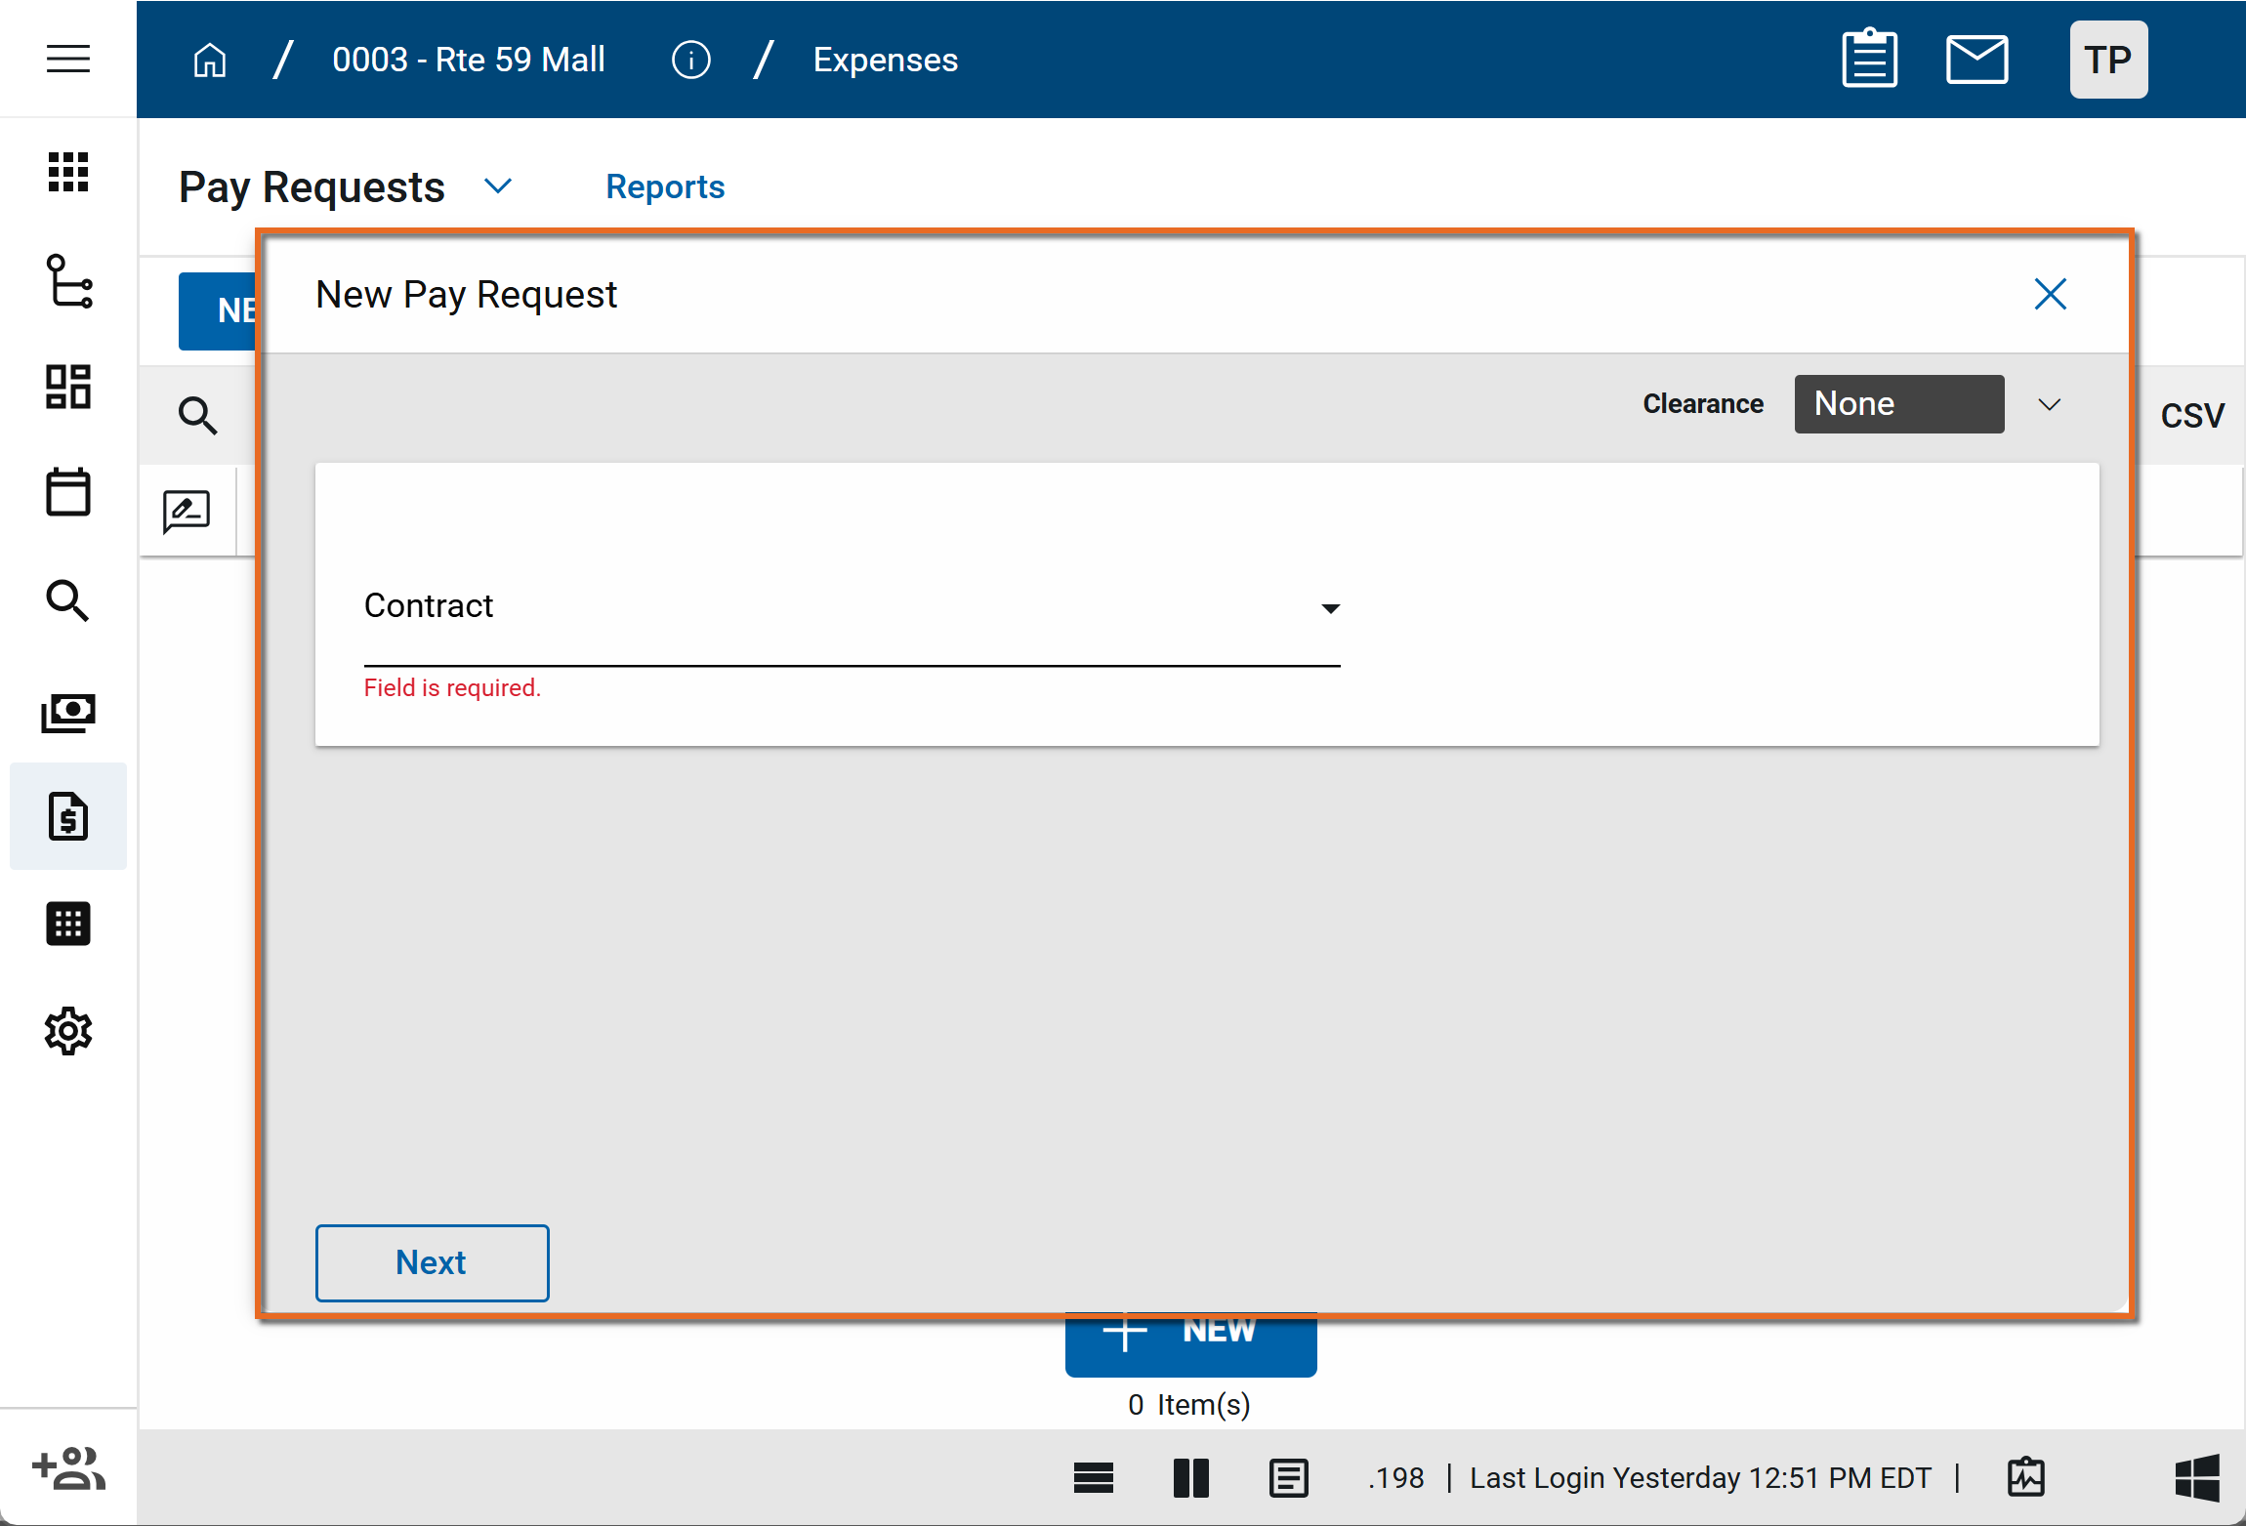Click the add users icon
Screen dimensions: 2246x1526
click(68, 1468)
